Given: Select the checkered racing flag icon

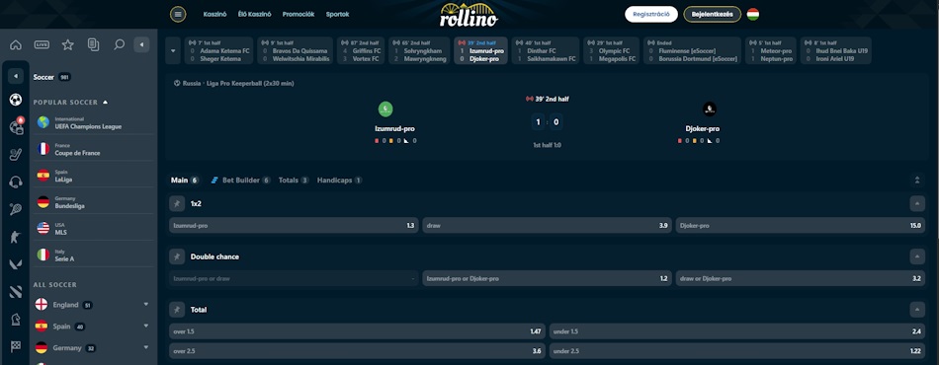Looking at the screenshot, I should coord(16,346).
